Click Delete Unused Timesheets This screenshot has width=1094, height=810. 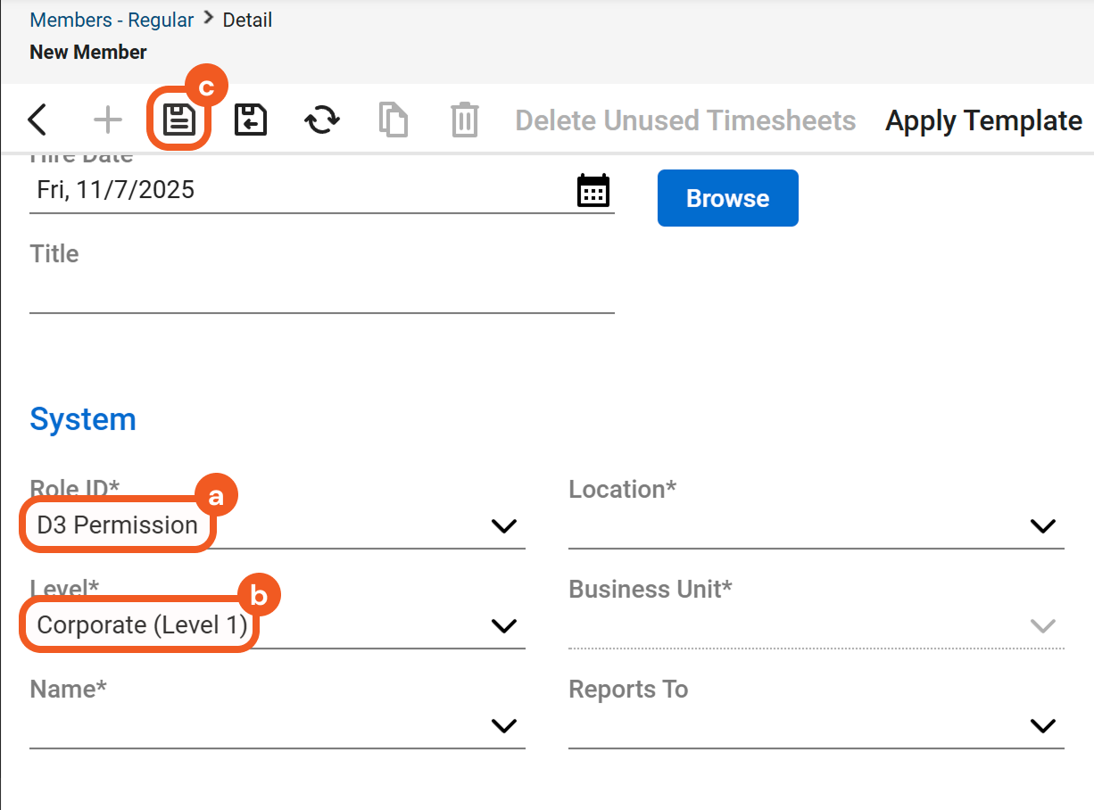(685, 120)
